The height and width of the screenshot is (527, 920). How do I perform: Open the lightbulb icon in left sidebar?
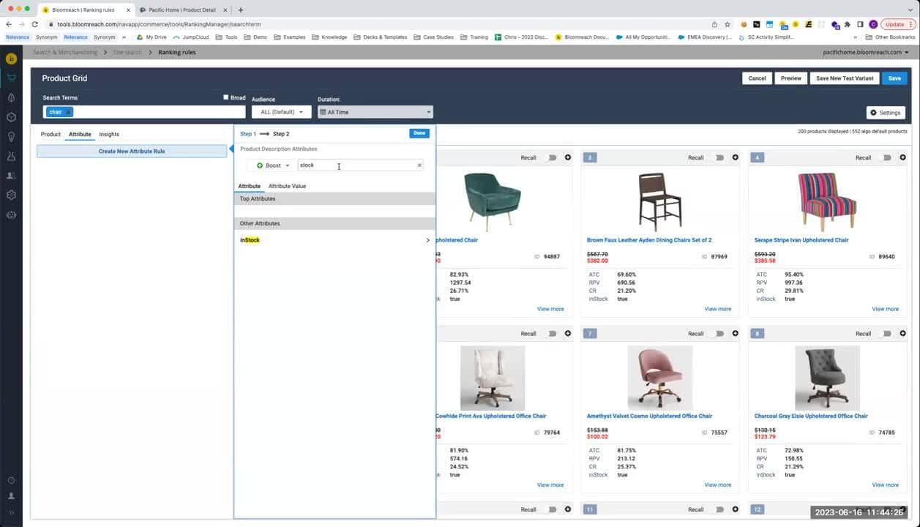tap(11, 137)
